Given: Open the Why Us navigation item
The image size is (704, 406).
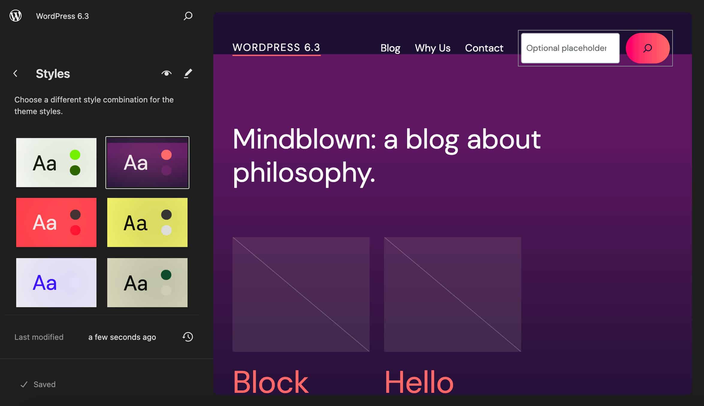Looking at the screenshot, I should 432,48.
